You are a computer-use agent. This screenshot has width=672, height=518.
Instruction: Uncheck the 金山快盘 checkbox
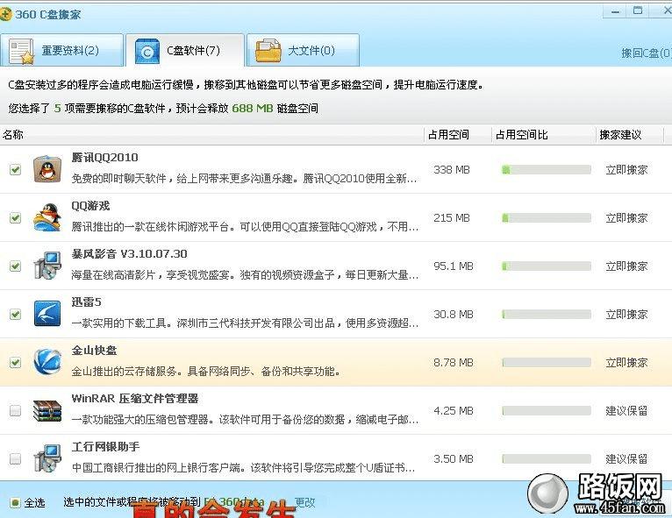coord(16,363)
